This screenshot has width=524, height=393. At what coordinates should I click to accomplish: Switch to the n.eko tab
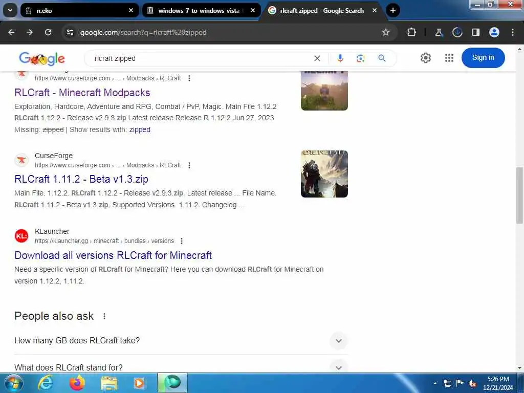click(79, 10)
